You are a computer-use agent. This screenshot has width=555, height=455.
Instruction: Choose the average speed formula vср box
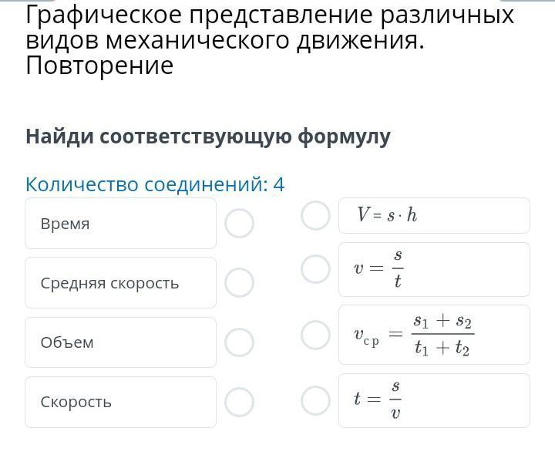tap(434, 335)
